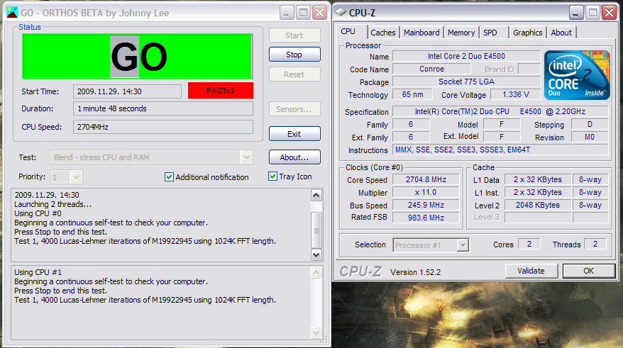
Task: Open the Test type dropdown
Action: tap(246, 157)
